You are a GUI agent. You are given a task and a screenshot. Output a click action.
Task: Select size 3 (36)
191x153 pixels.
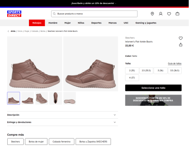click(x=160, y=70)
